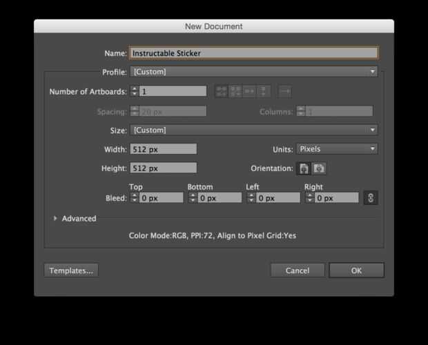
Task: Choose Portrait orientation icon
Action: (x=304, y=168)
